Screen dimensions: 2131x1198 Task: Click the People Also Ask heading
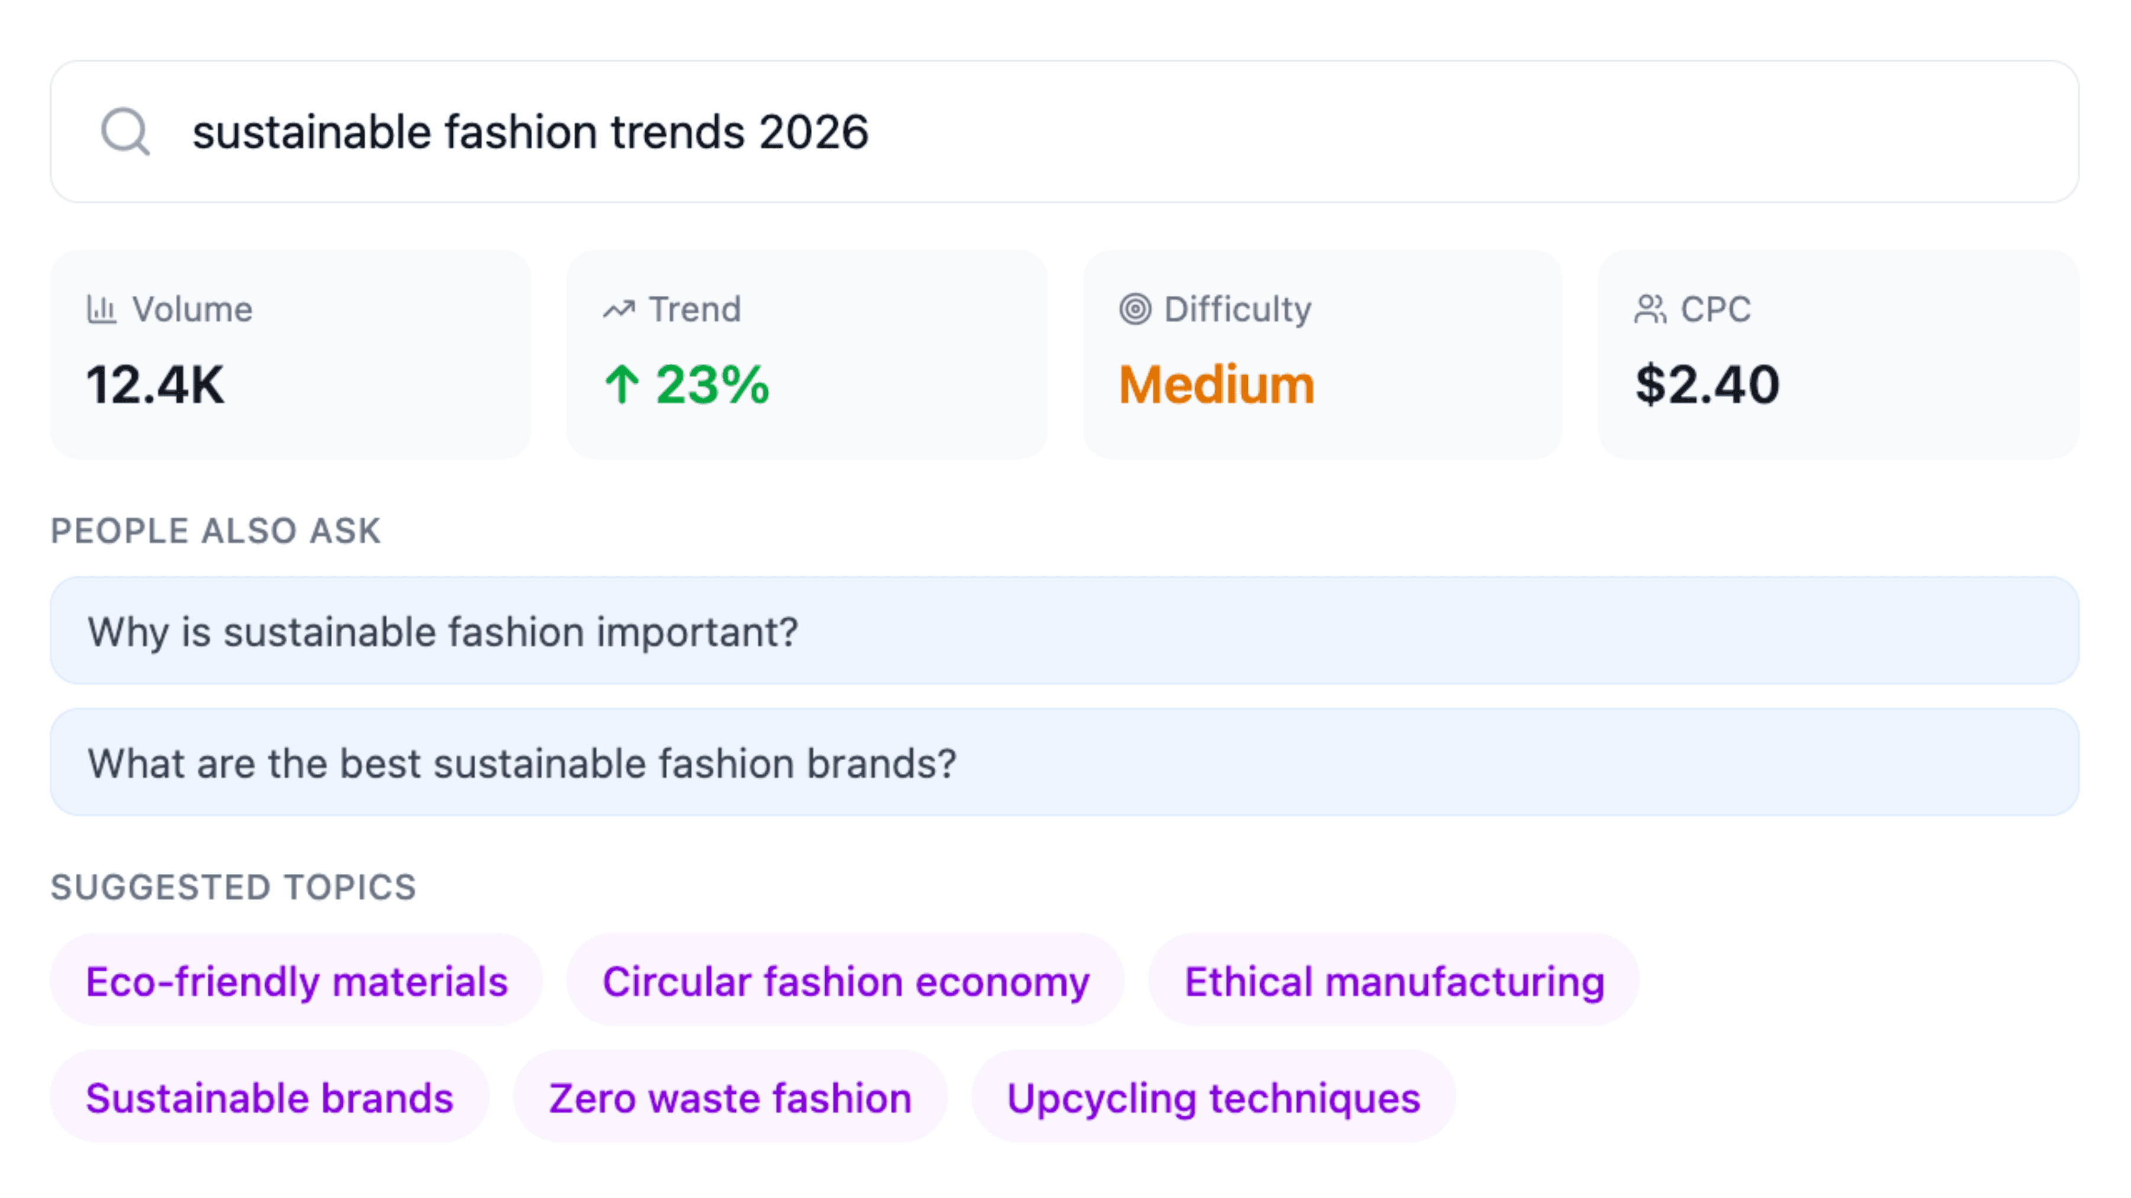tap(216, 531)
